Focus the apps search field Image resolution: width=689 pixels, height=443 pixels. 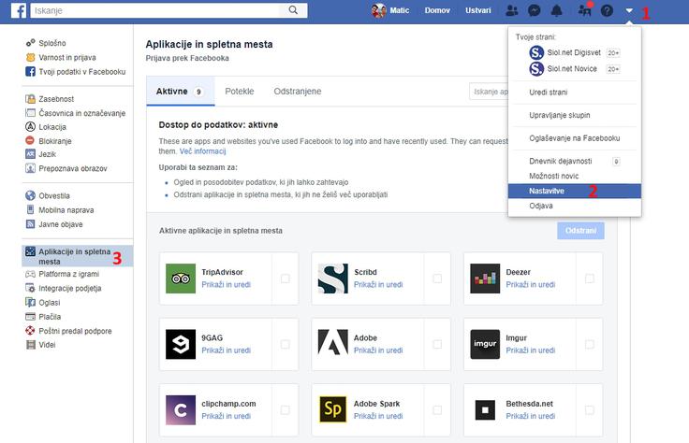coord(489,92)
